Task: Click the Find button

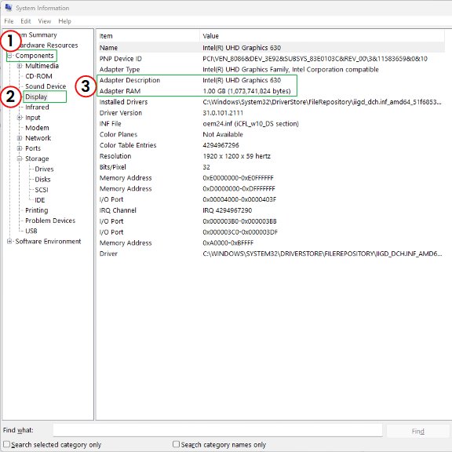Action: [x=418, y=432]
